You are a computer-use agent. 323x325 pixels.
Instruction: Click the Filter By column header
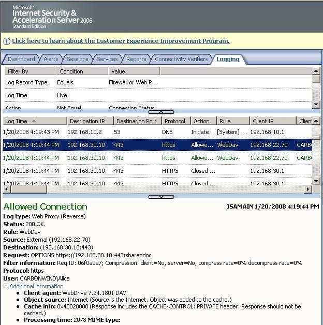[30, 71]
